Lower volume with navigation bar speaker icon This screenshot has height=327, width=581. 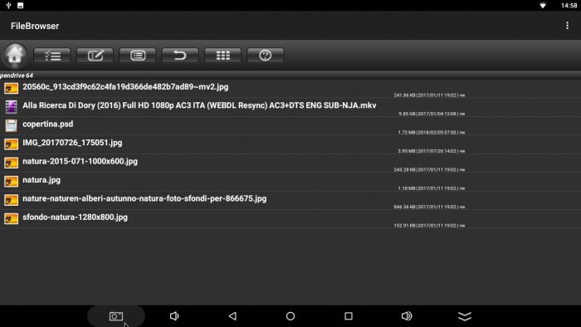coord(174,316)
